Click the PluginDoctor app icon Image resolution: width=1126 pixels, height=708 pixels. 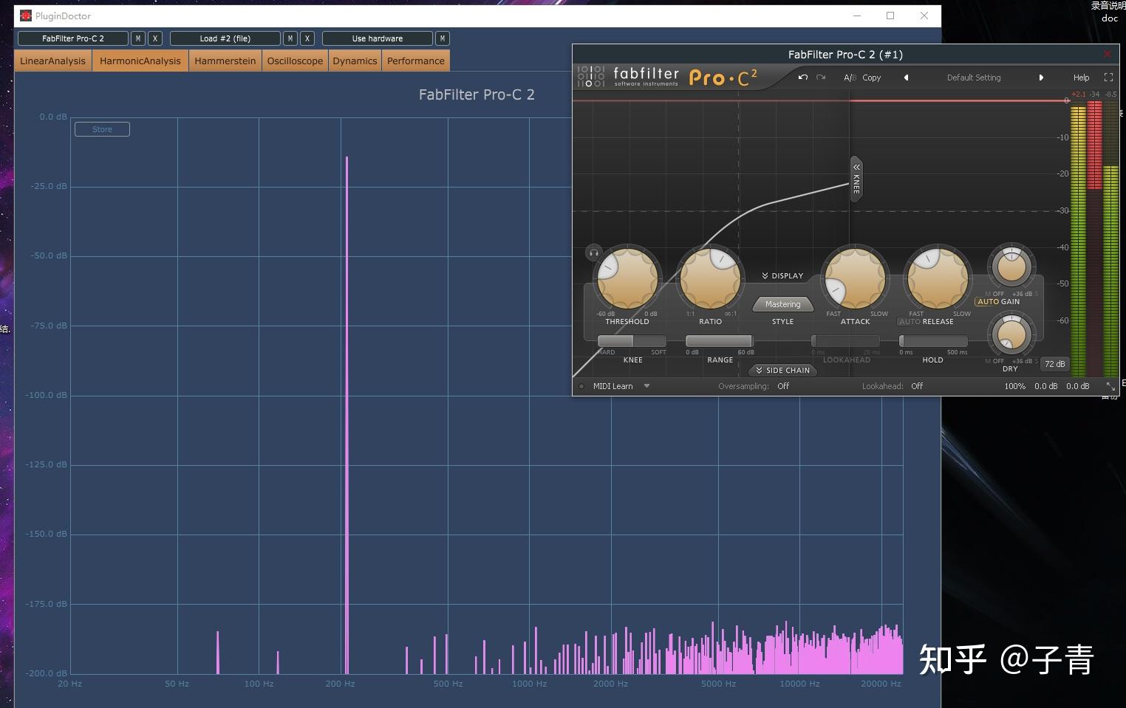[x=26, y=16]
